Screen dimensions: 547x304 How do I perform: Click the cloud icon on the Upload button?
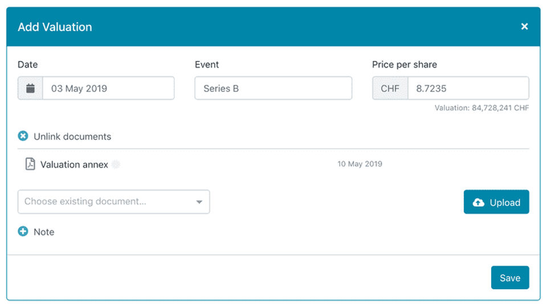coord(479,203)
